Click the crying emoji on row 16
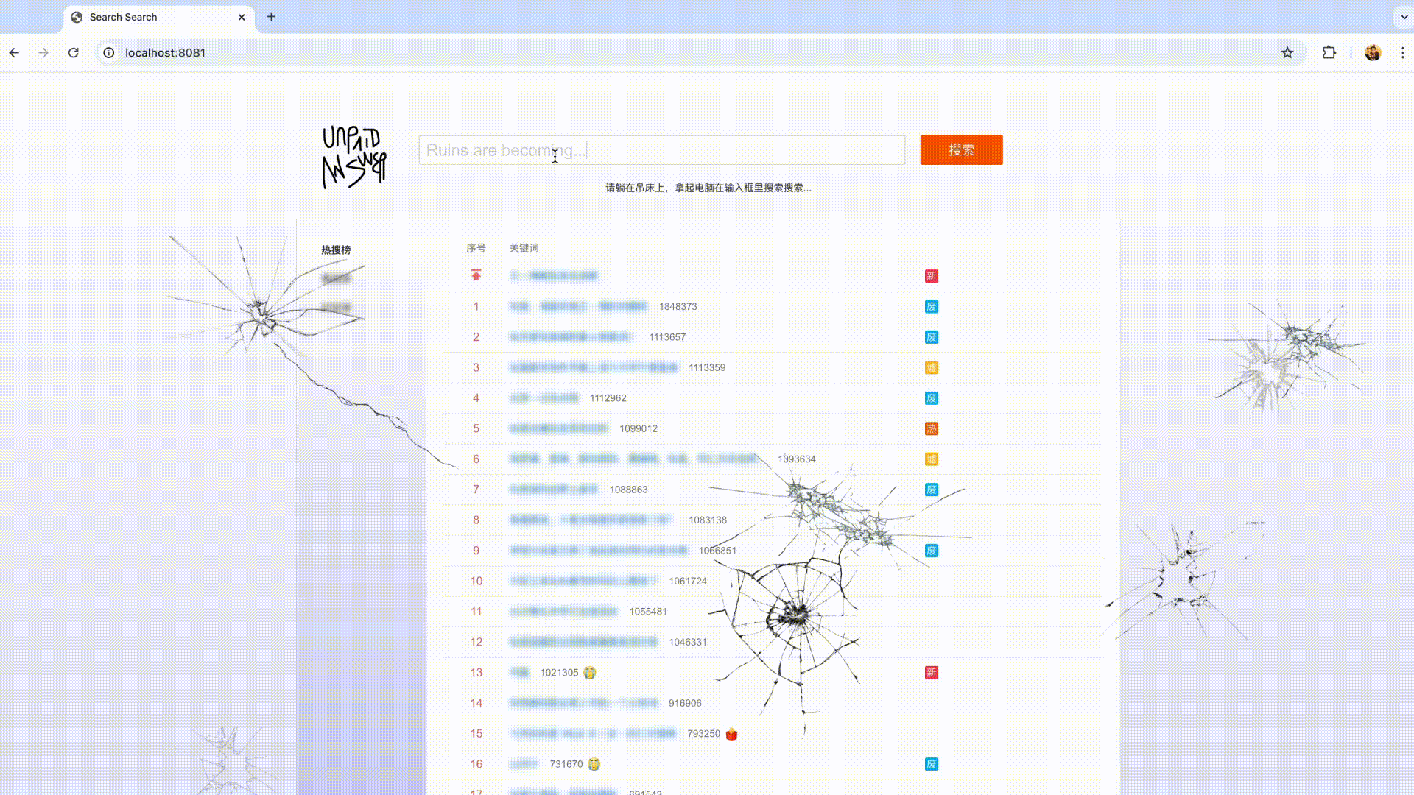The image size is (1414, 795). pos(594,764)
